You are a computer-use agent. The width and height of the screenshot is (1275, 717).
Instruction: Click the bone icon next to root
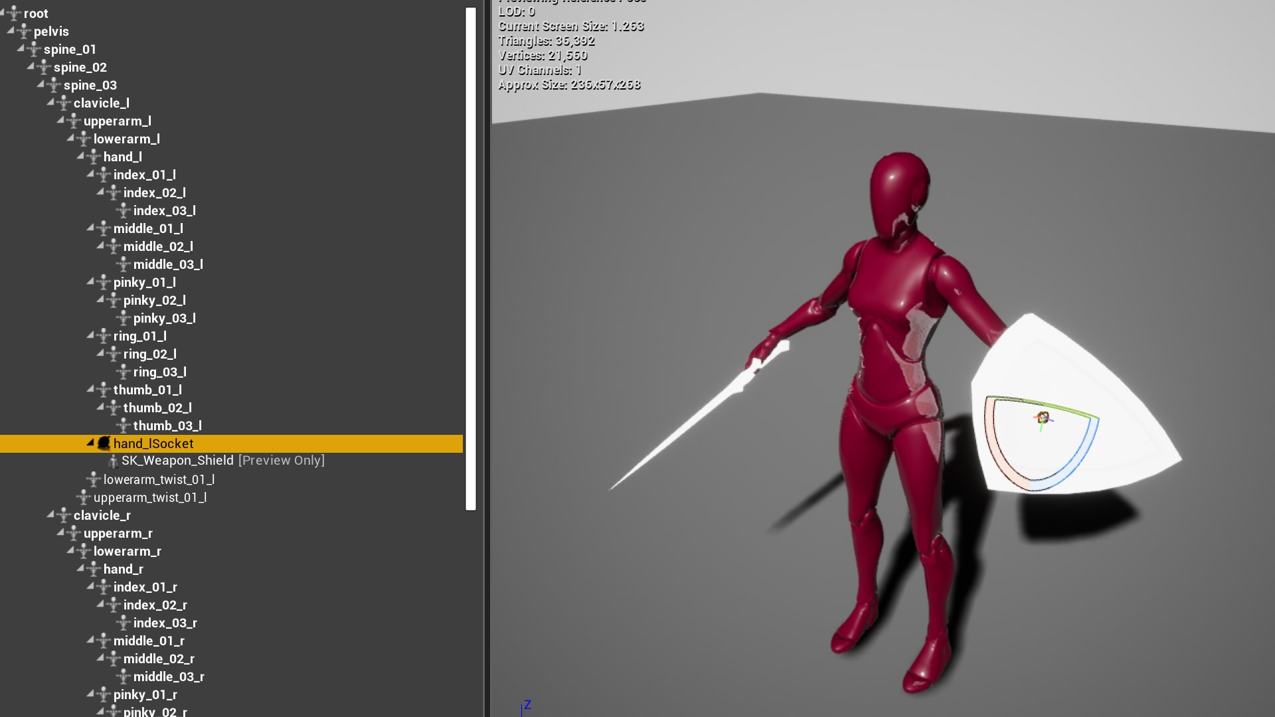(14, 13)
